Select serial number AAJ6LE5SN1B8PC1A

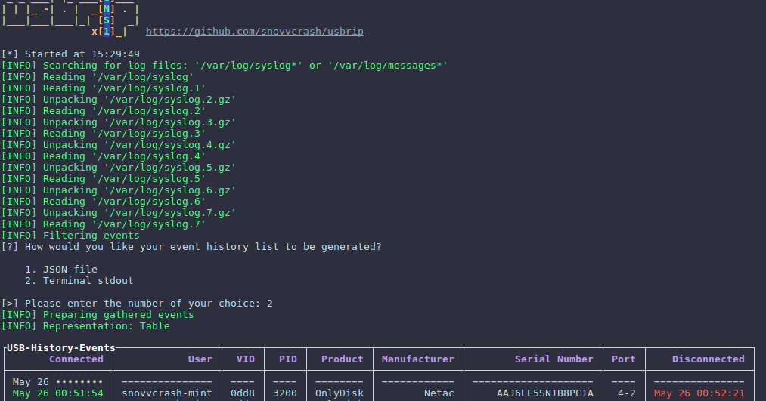[x=544, y=393]
